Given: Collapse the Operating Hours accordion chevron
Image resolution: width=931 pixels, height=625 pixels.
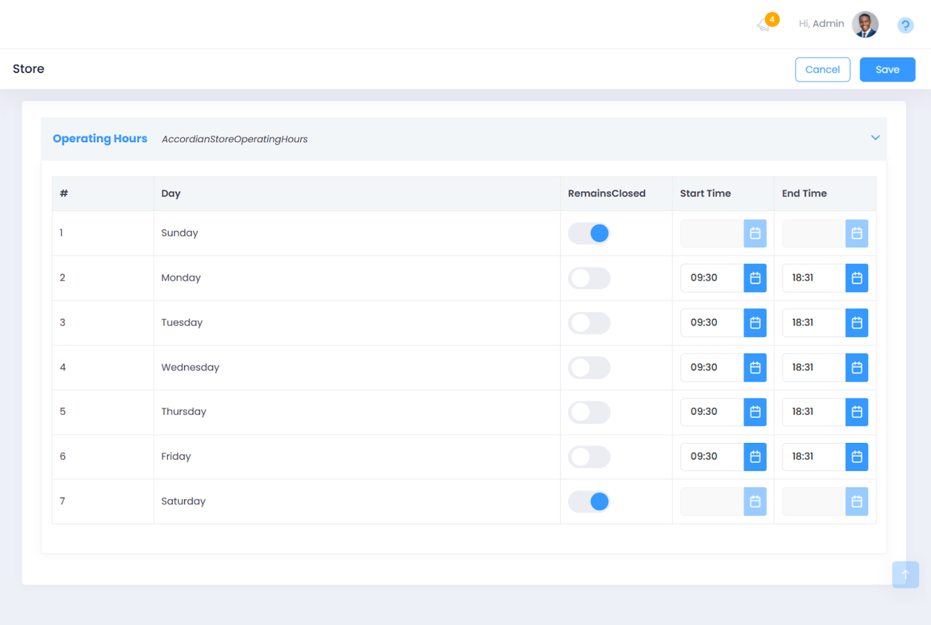Looking at the screenshot, I should (875, 138).
